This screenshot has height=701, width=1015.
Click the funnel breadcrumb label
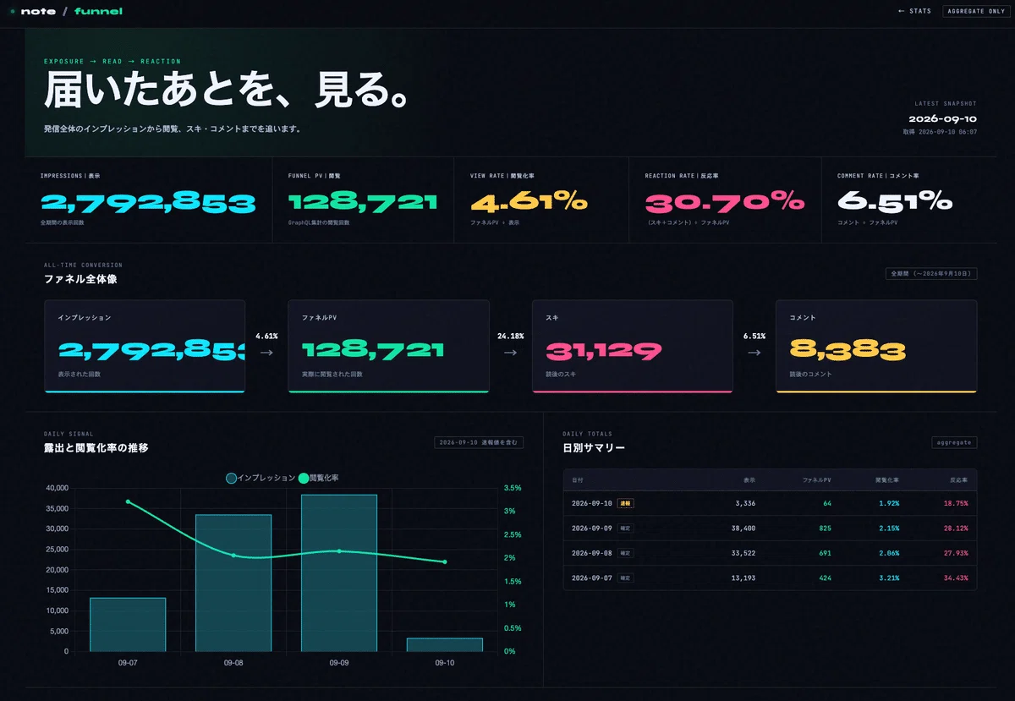tap(98, 11)
